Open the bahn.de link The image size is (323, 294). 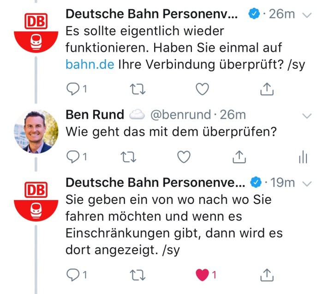[90, 64]
